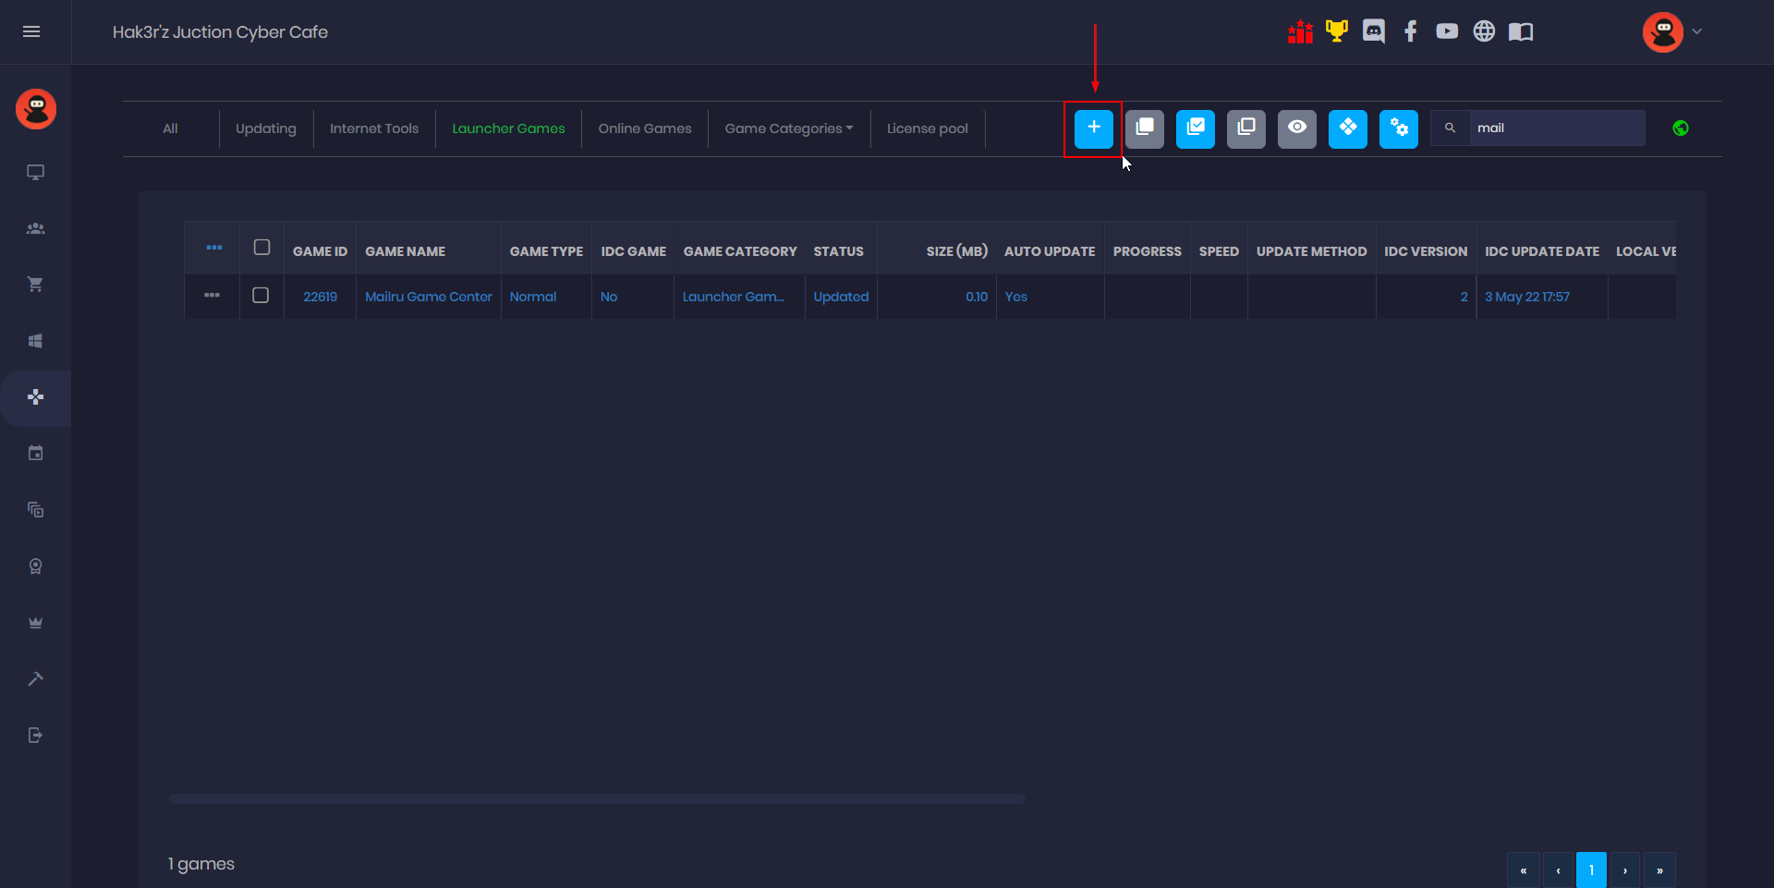Toggle the eye visibility toolbar button
This screenshot has width=1774, height=888.
pyautogui.click(x=1296, y=128)
